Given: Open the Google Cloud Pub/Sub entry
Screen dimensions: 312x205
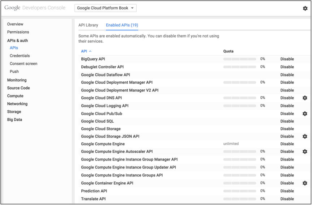Looking at the screenshot, I should [x=102, y=114].
